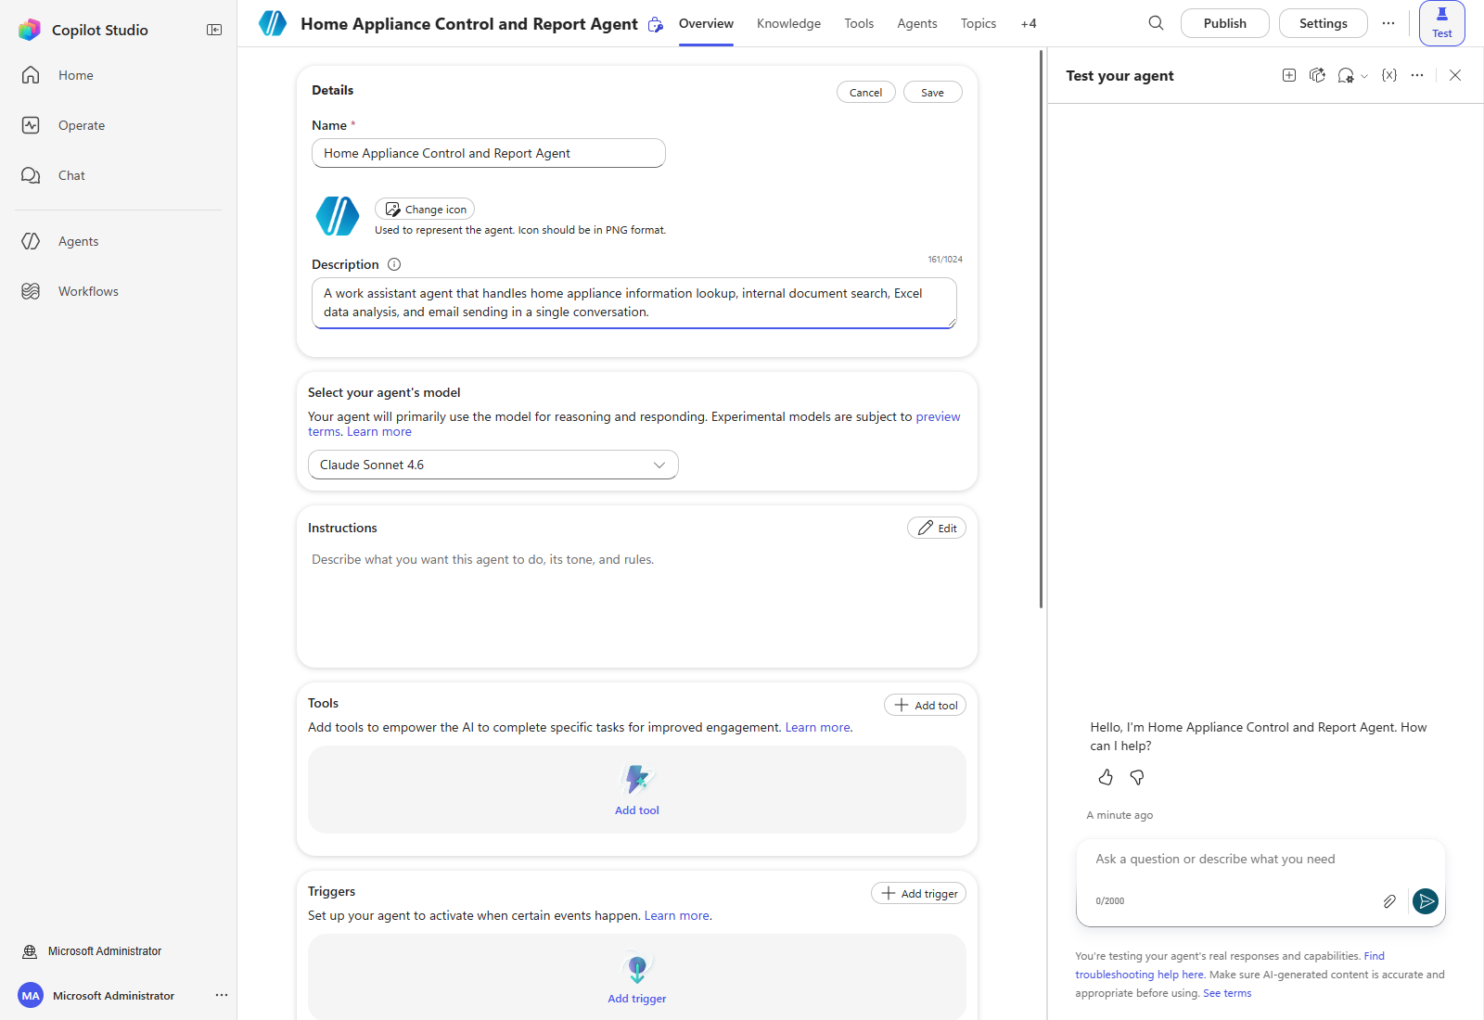The image size is (1484, 1020).
Task: Expand the chat settings chevron in the test panel
Action: 1364,76
